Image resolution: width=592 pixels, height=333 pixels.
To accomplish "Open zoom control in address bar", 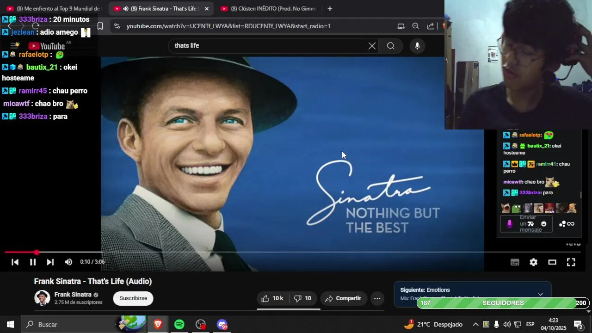I will click(415, 26).
